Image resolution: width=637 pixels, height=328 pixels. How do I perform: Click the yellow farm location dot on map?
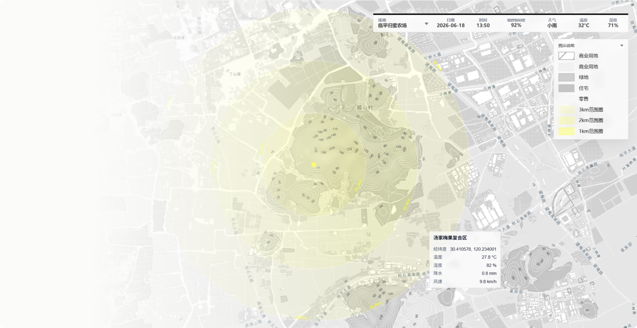(314, 165)
